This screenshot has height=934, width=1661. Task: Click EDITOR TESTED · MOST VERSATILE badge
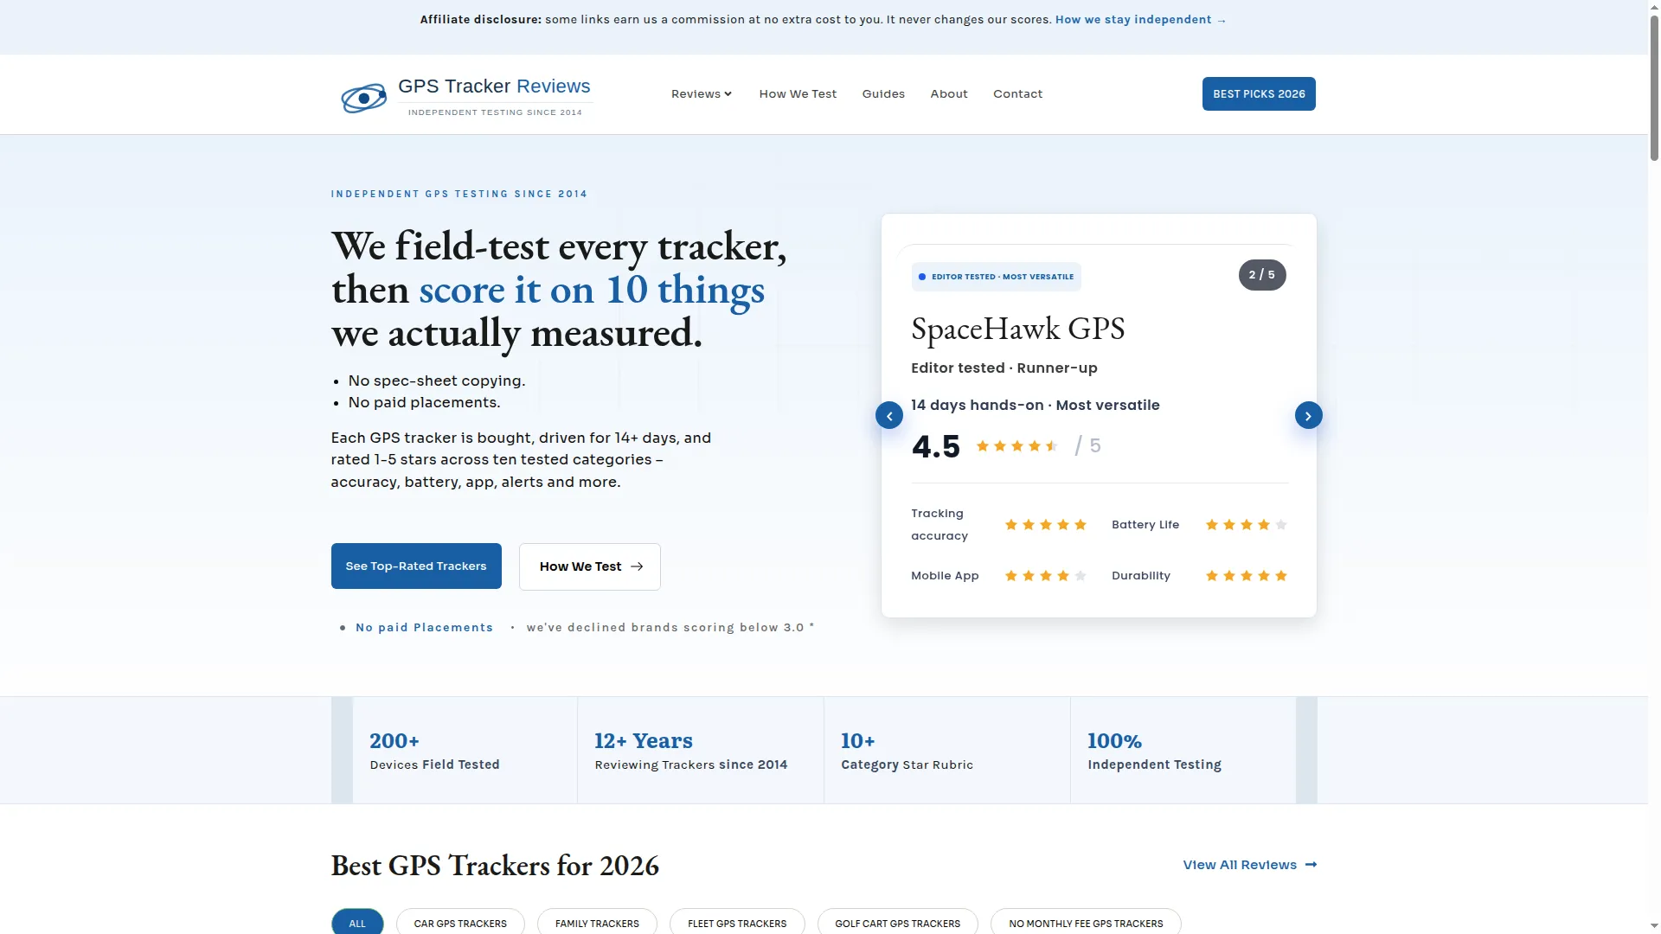(996, 277)
